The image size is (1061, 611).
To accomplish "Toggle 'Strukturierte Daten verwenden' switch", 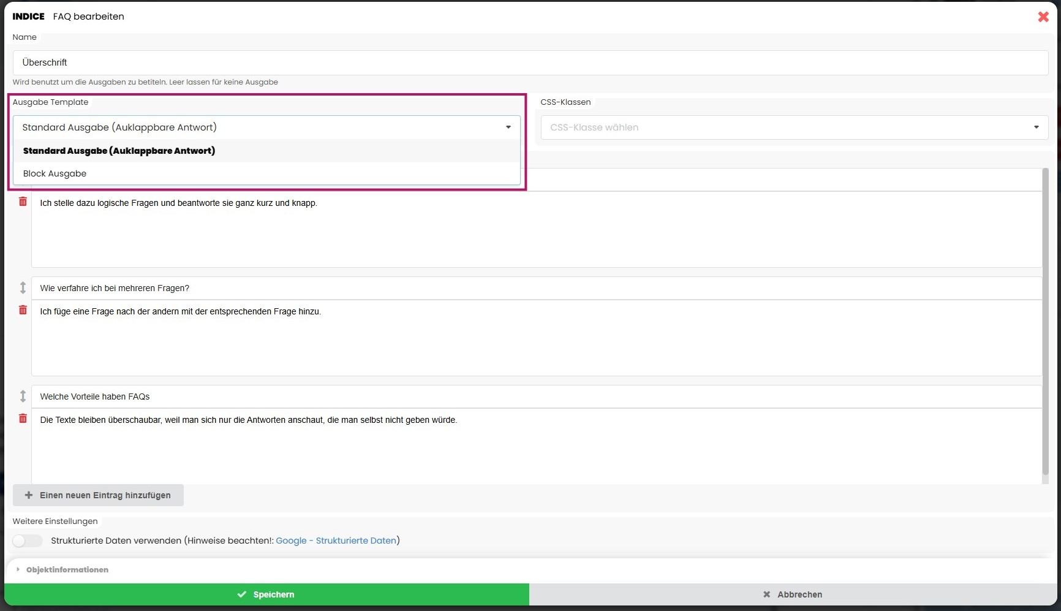I will [x=28, y=541].
